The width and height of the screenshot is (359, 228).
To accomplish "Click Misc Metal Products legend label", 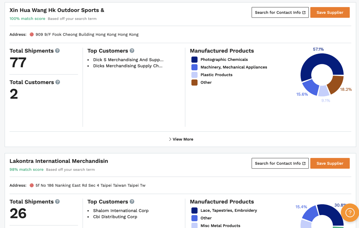I will pyautogui.click(x=220, y=226).
